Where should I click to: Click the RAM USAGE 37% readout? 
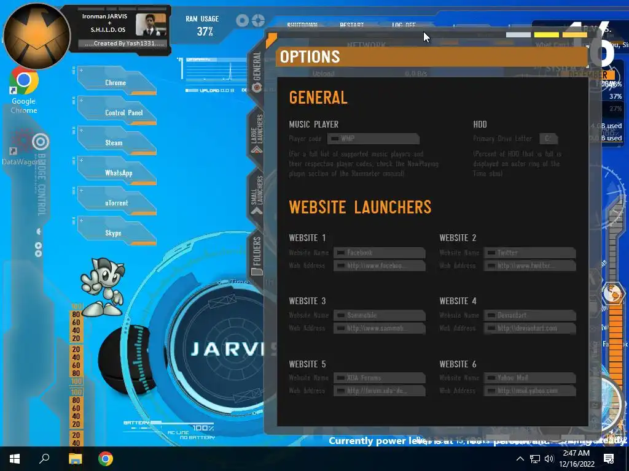[x=202, y=26]
